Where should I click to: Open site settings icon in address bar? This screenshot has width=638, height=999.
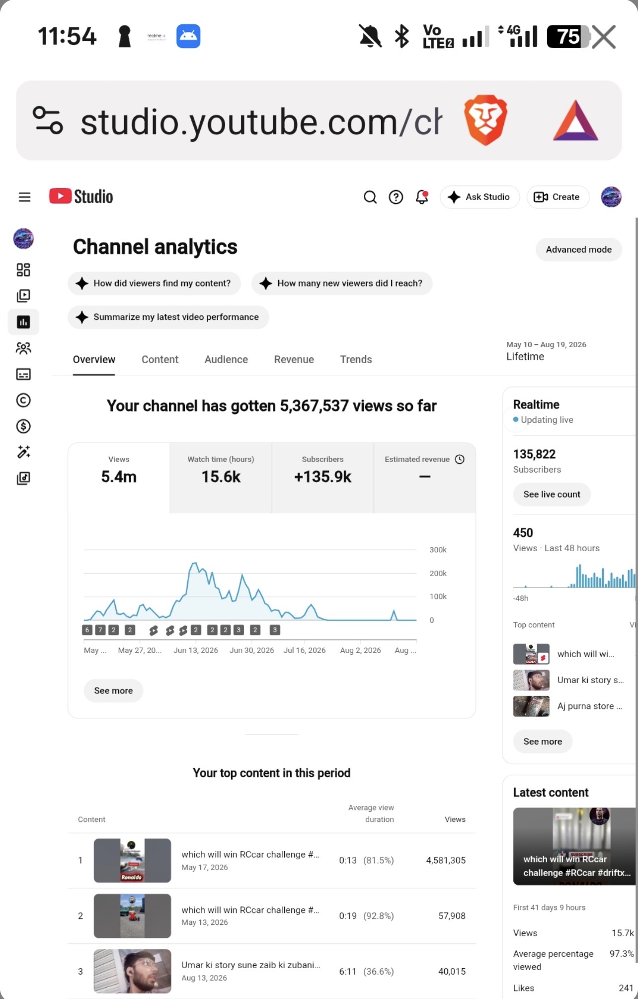click(x=48, y=120)
